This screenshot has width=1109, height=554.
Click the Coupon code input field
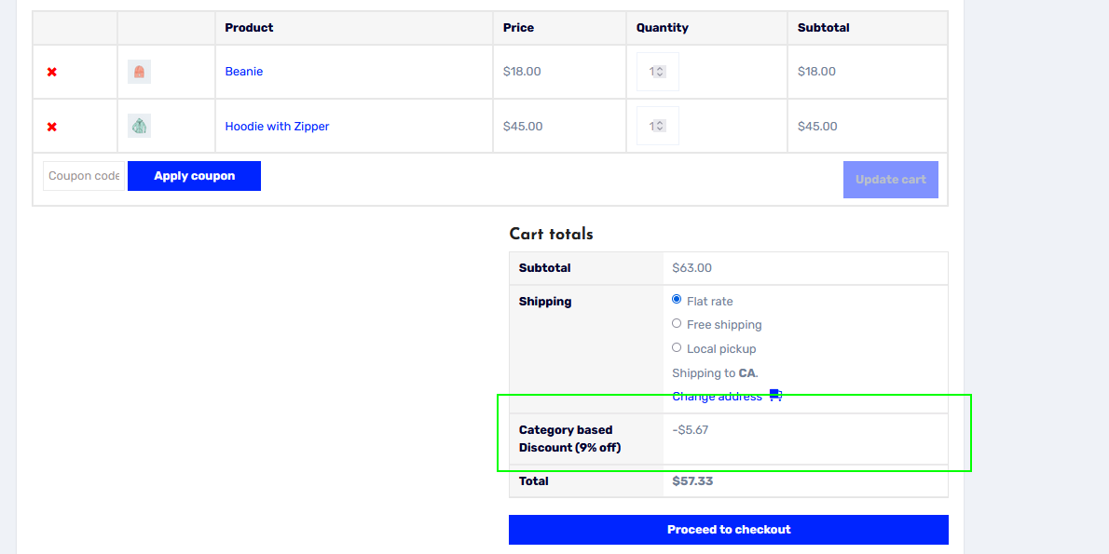click(x=82, y=175)
